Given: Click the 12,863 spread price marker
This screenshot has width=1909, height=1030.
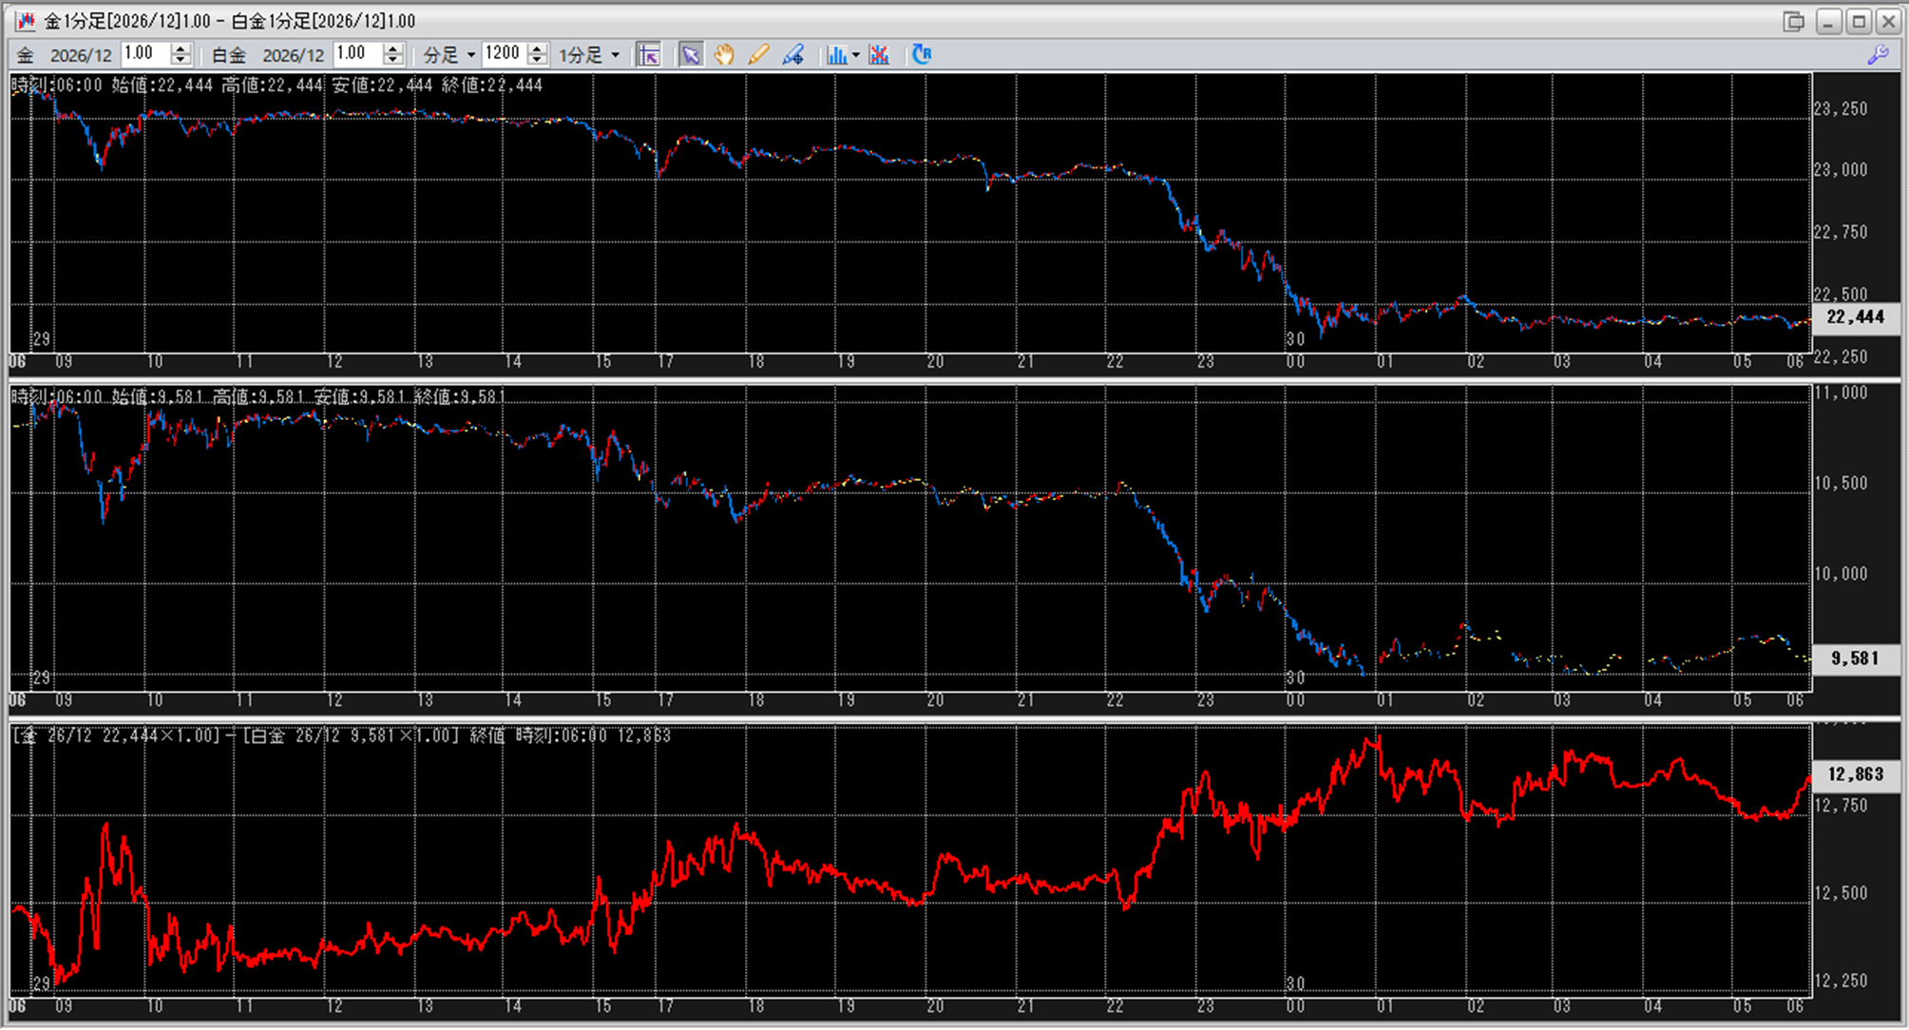Looking at the screenshot, I should point(1855,774).
